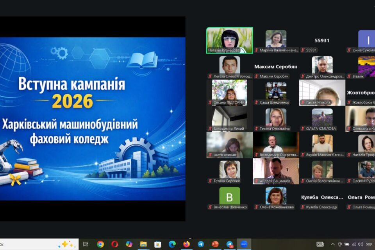Select Дмитро Олександрович's participant tile

(322, 66)
